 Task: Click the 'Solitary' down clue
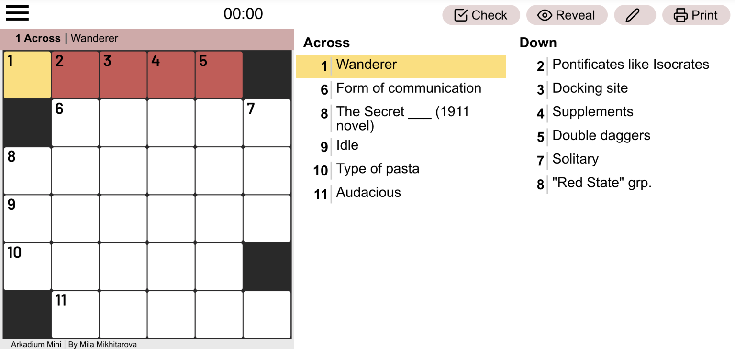[x=575, y=159]
